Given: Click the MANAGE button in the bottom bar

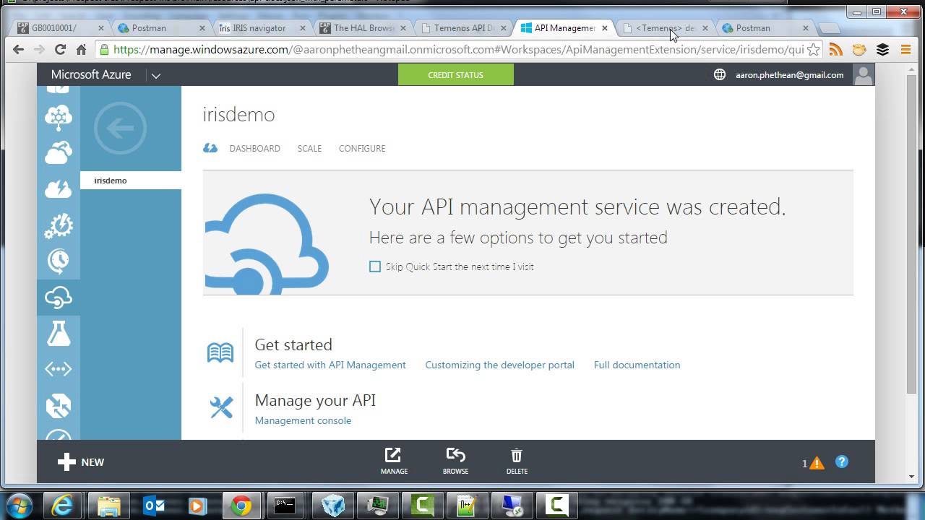Looking at the screenshot, I should pos(394,461).
